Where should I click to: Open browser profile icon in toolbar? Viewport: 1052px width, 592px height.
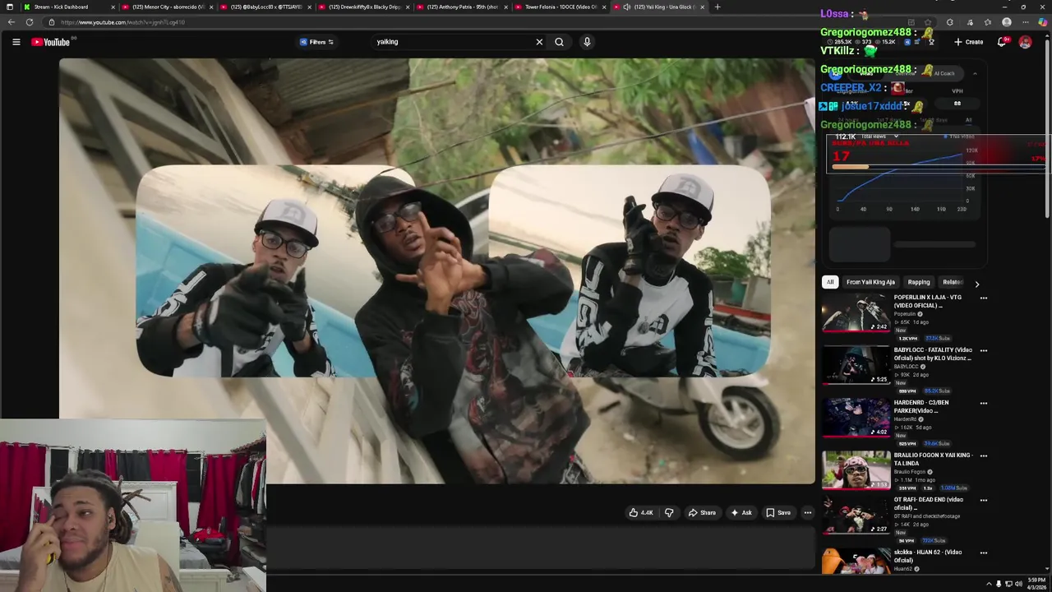(x=1007, y=22)
